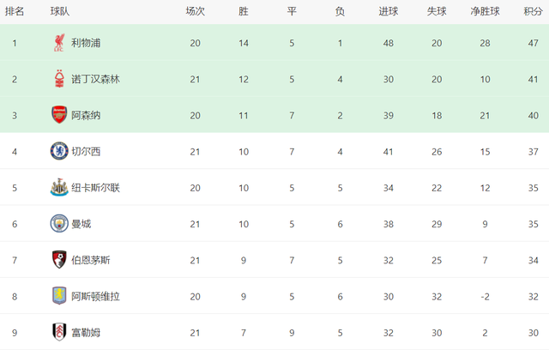The width and height of the screenshot is (549, 350).
Task: Open the 利物浦 team link
Action: (x=86, y=43)
